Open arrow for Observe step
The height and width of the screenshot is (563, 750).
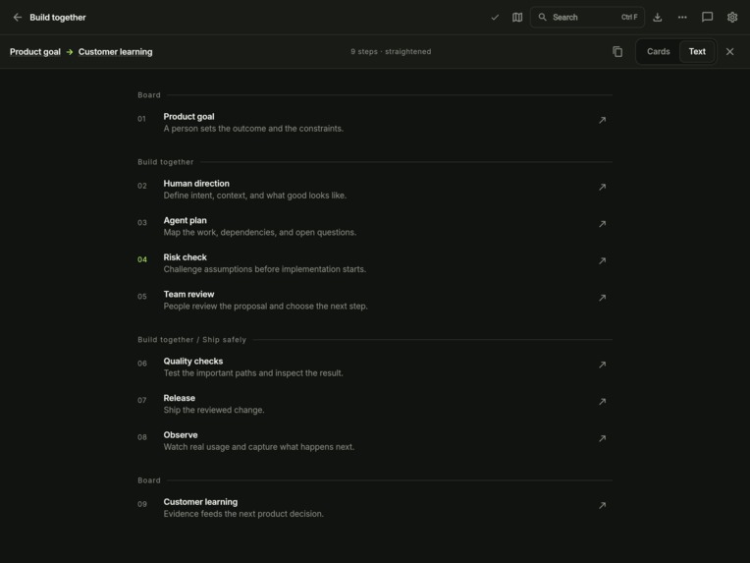coord(602,438)
